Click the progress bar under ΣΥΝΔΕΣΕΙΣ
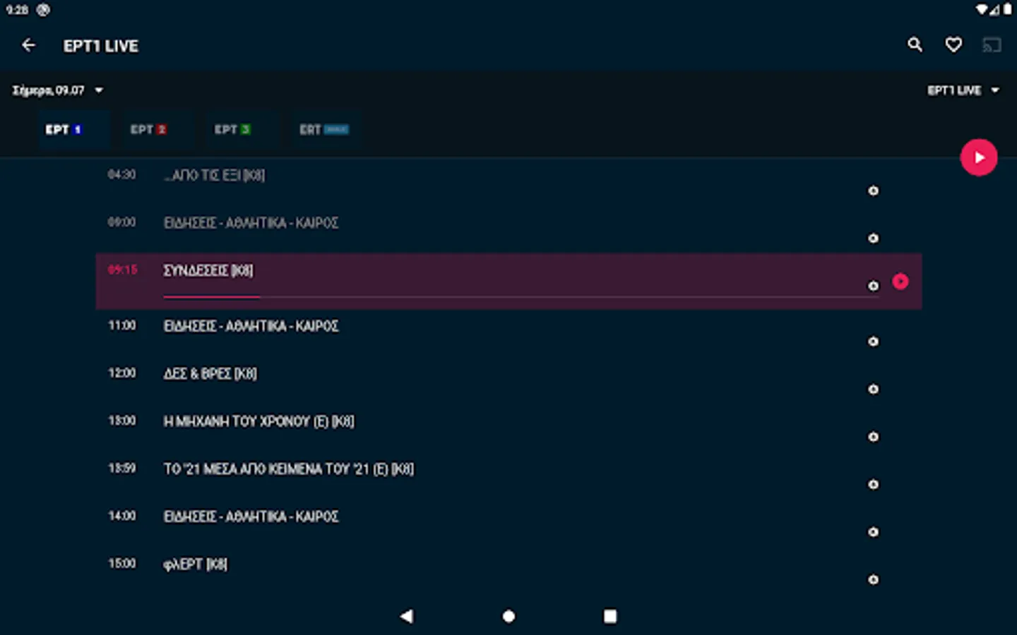This screenshot has width=1017, height=635. click(521, 297)
